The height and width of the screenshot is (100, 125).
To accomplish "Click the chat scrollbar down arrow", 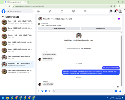I will (x=121, y=87).
